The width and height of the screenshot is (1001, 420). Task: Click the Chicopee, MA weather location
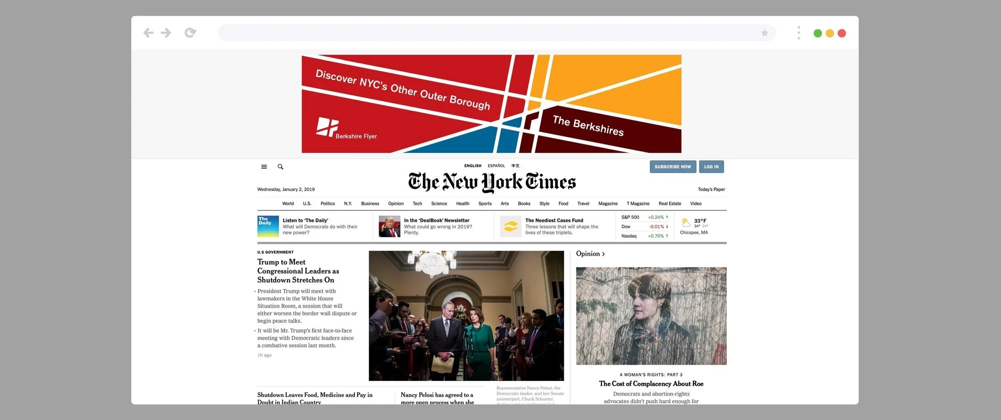point(693,232)
